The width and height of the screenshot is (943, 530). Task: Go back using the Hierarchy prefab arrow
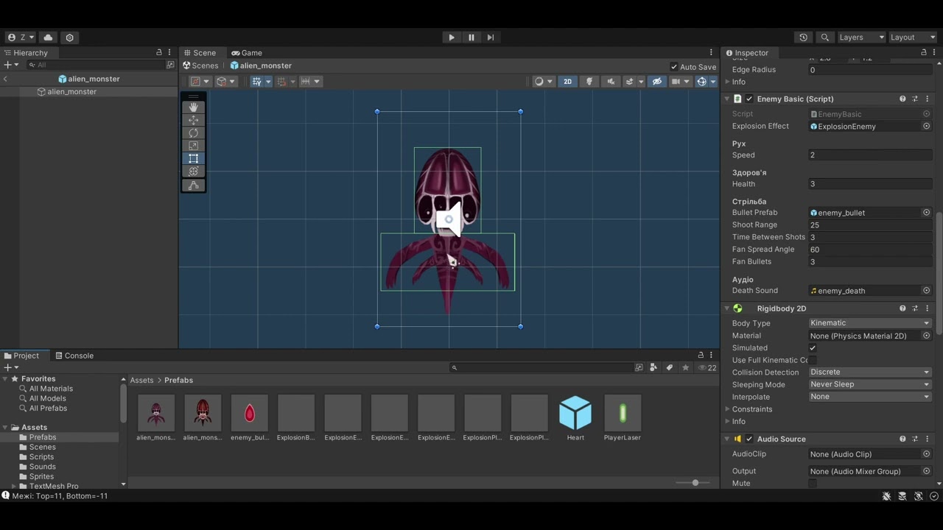5,79
